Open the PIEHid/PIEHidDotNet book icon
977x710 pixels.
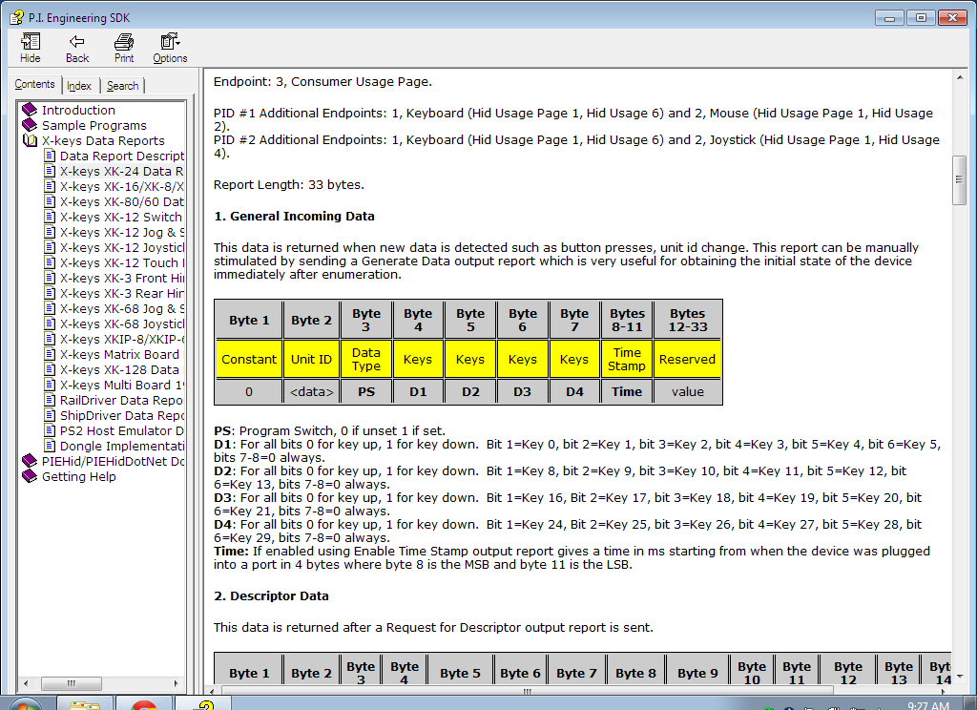pos(30,461)
